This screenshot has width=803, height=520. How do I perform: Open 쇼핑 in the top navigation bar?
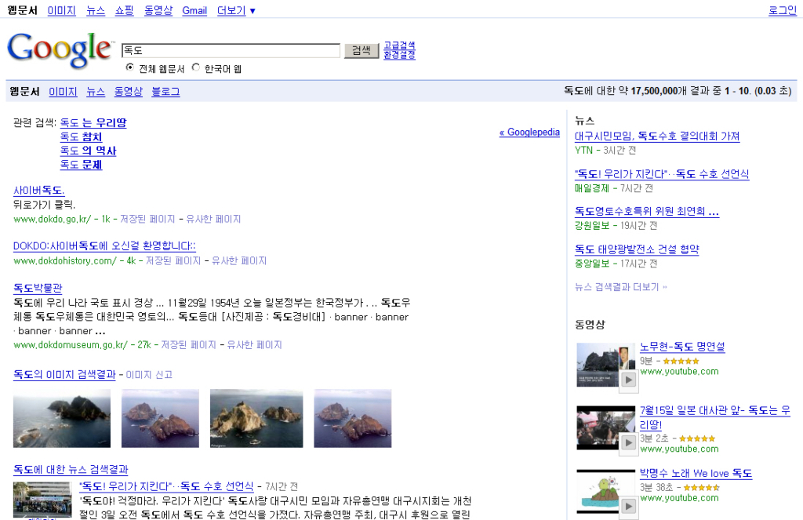pos(125,10)
